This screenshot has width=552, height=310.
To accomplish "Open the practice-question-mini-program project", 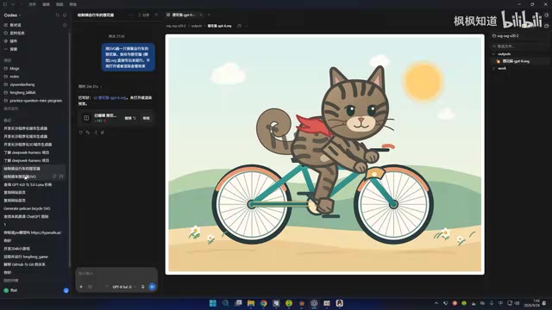I will [35, 101].
